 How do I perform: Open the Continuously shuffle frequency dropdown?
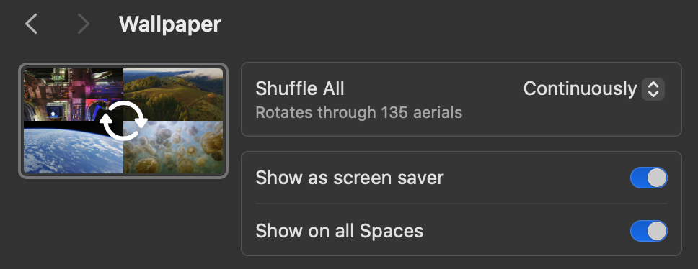point(593,88)
